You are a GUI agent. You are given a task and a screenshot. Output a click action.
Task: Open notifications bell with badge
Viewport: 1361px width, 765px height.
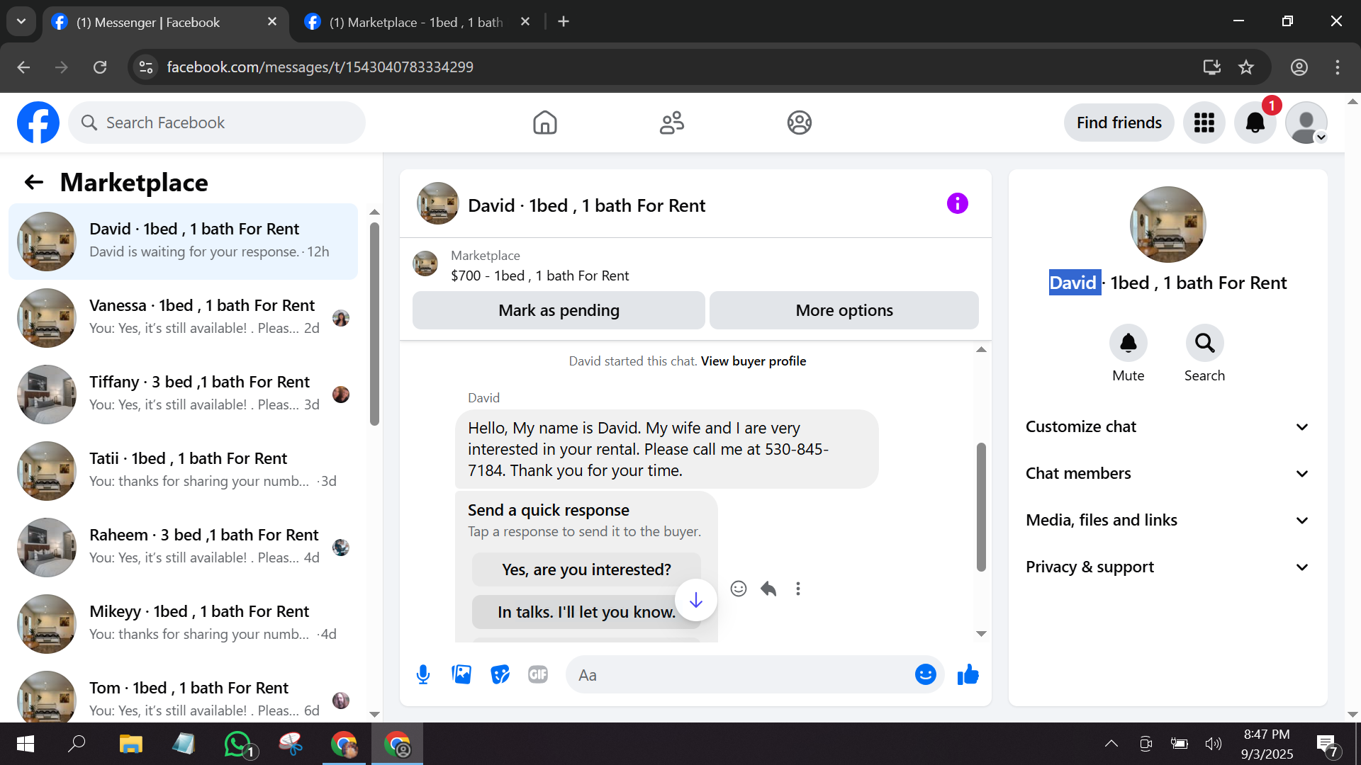[1255, 123]
